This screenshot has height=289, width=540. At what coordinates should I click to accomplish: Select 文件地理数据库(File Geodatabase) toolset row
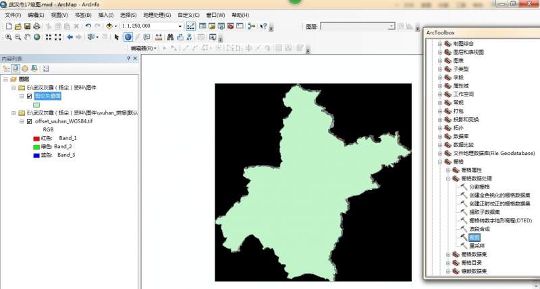click(x=494, y=154)
